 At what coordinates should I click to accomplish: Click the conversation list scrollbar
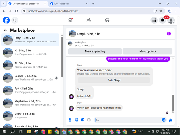(62, 57)
